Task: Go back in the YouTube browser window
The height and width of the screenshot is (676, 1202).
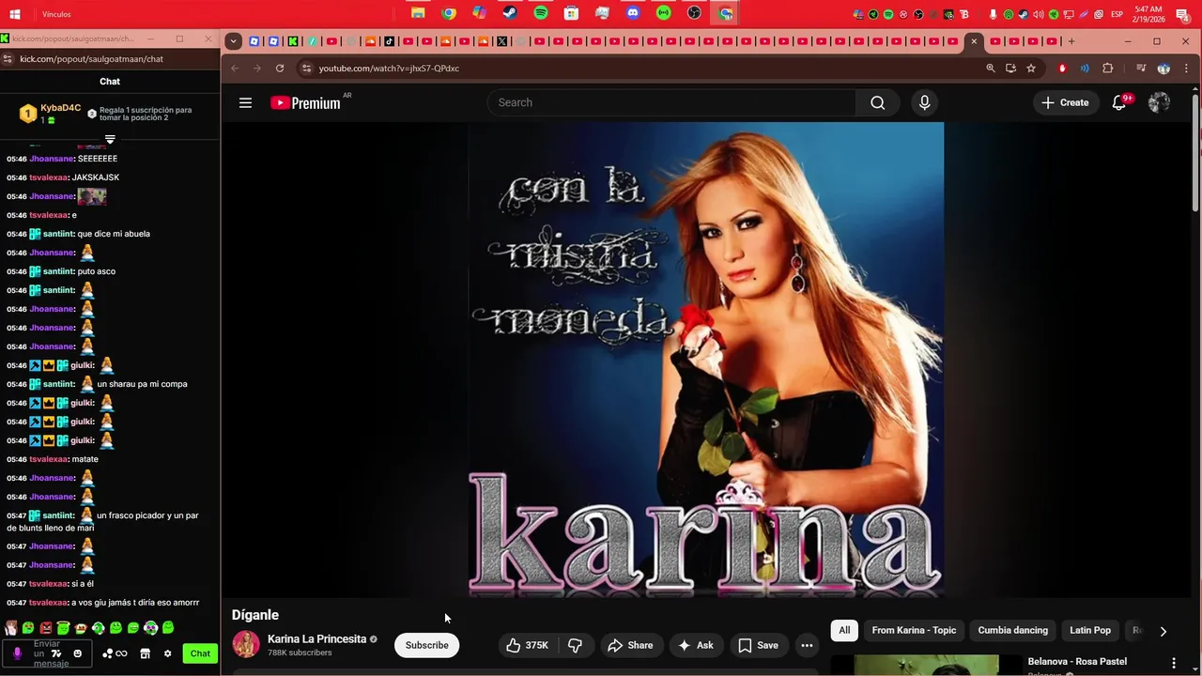Action: pos(235,69)
